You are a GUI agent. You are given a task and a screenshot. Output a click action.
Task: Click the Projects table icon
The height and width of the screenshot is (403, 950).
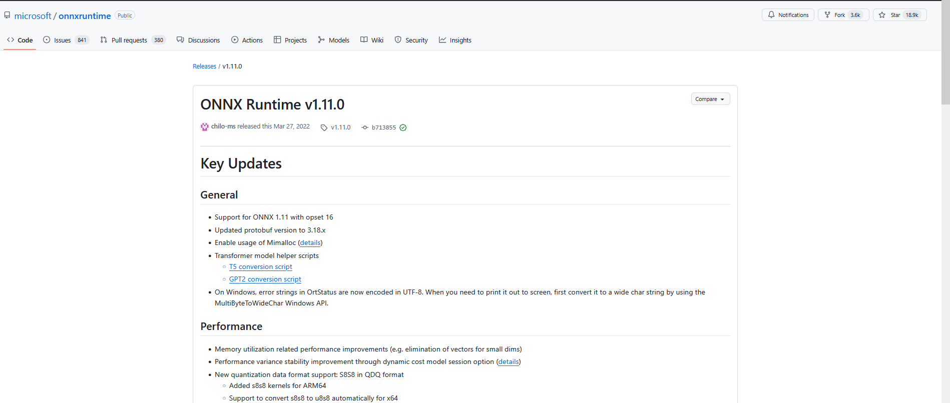[x=277, y=39]
